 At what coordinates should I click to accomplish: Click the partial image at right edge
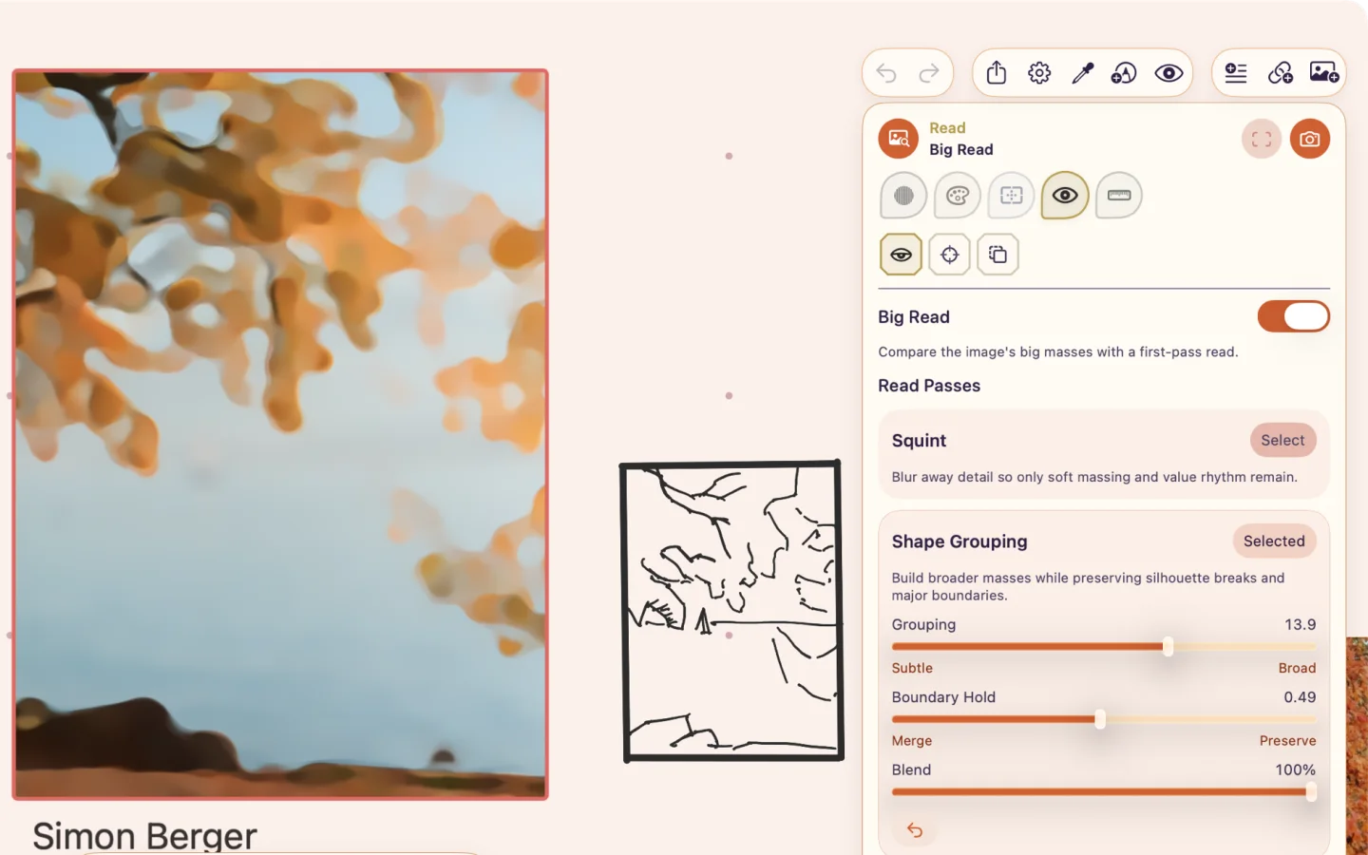(1357, 746)
